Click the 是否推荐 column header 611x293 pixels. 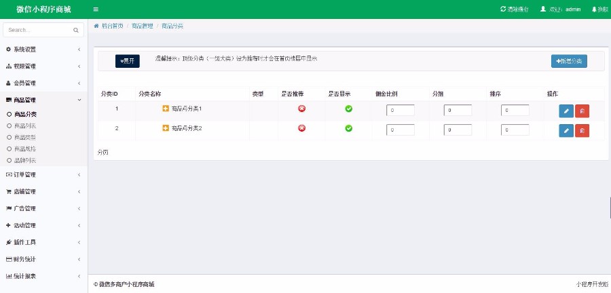[x=293, y=94]
